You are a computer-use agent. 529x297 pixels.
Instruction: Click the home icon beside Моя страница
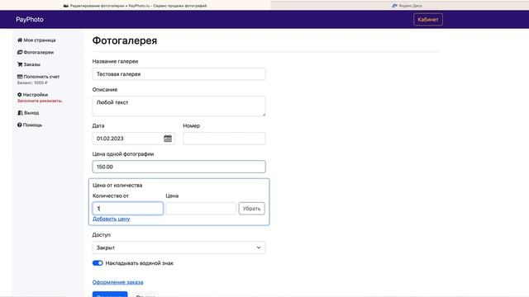(x=20, y=40)
